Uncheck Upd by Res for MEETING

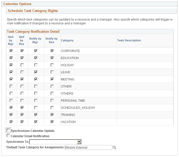(x=22, y=79)
